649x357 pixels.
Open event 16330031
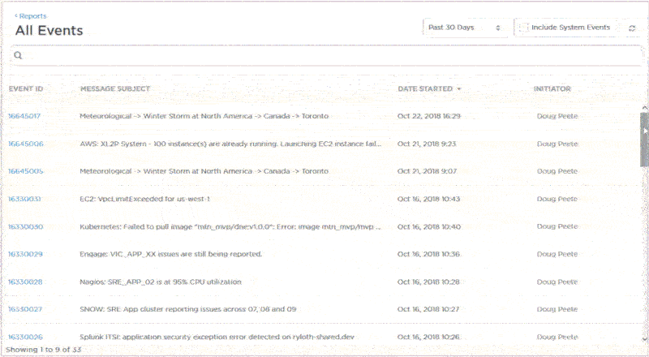25,199
